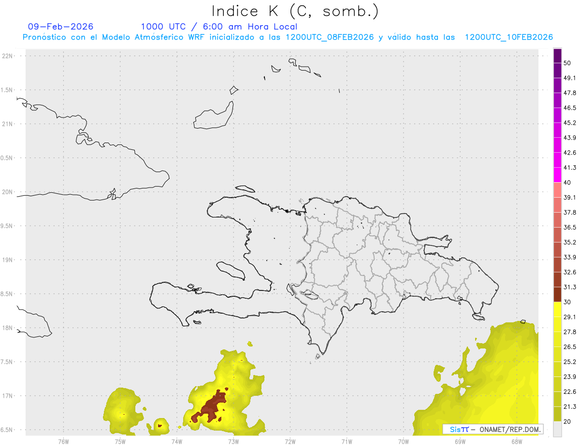Click the dark brown colorbar segment between 30 and 31.3
This screenshot has height=448, width=580.
(x=557, y=294)
